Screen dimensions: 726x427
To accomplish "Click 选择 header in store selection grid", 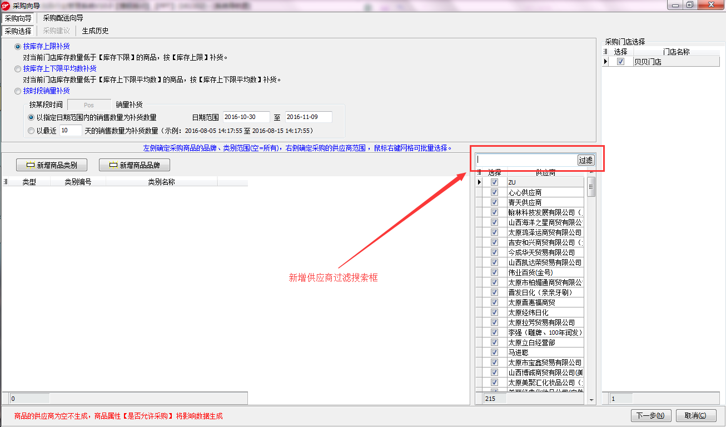I will [621, 52].
